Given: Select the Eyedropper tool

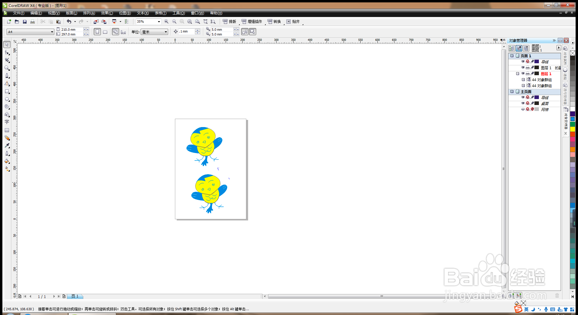Looking at the screenshot, I should tap(7, 146).
